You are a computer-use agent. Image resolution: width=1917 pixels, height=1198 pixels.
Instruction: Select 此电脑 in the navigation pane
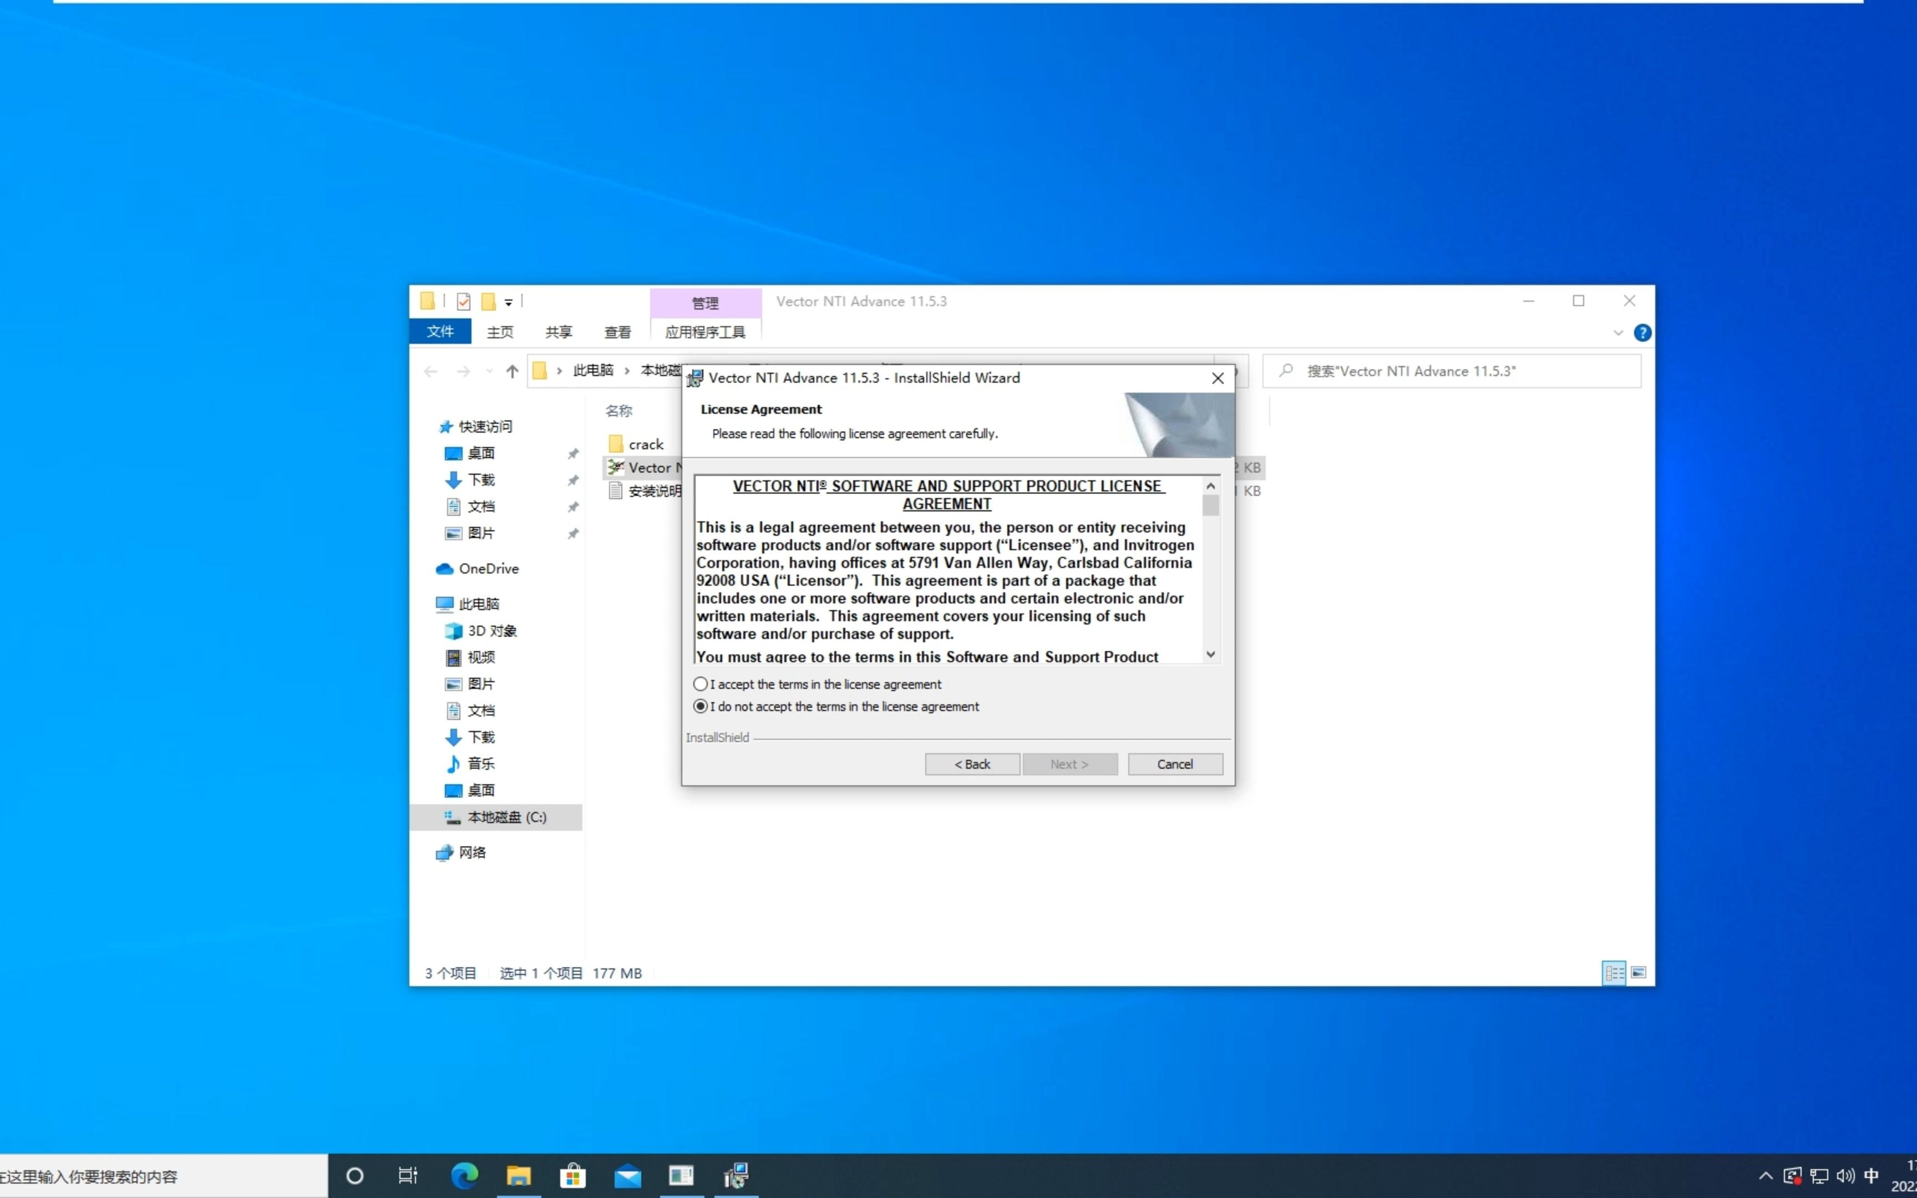pos(479,604)
